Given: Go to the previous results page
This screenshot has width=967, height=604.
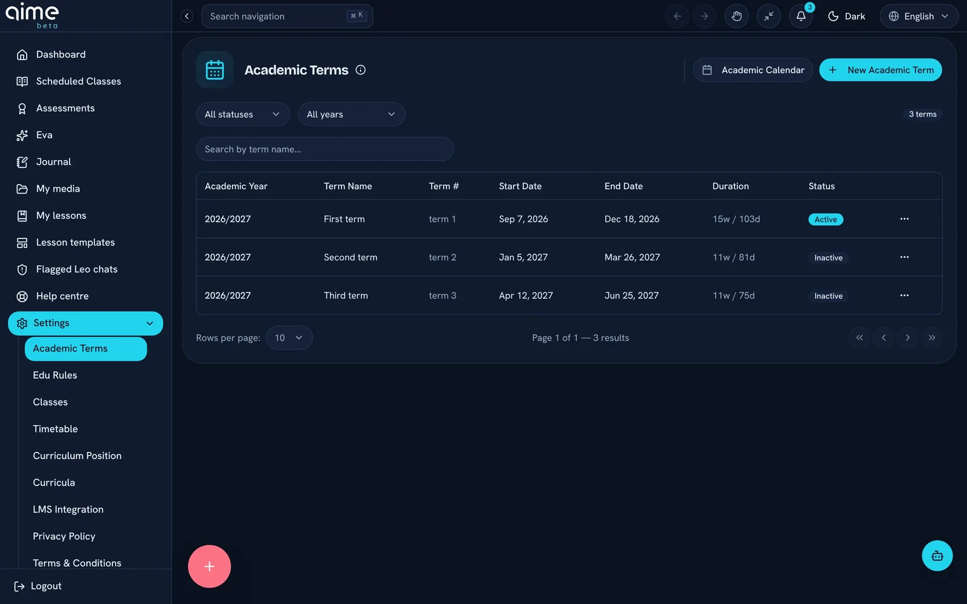Looking at the screenshot, I should pos(884,338).
